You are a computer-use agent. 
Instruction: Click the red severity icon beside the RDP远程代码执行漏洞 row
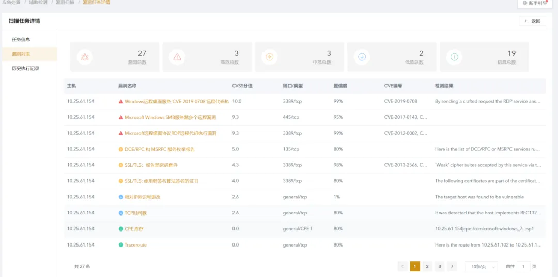[120, 133]
